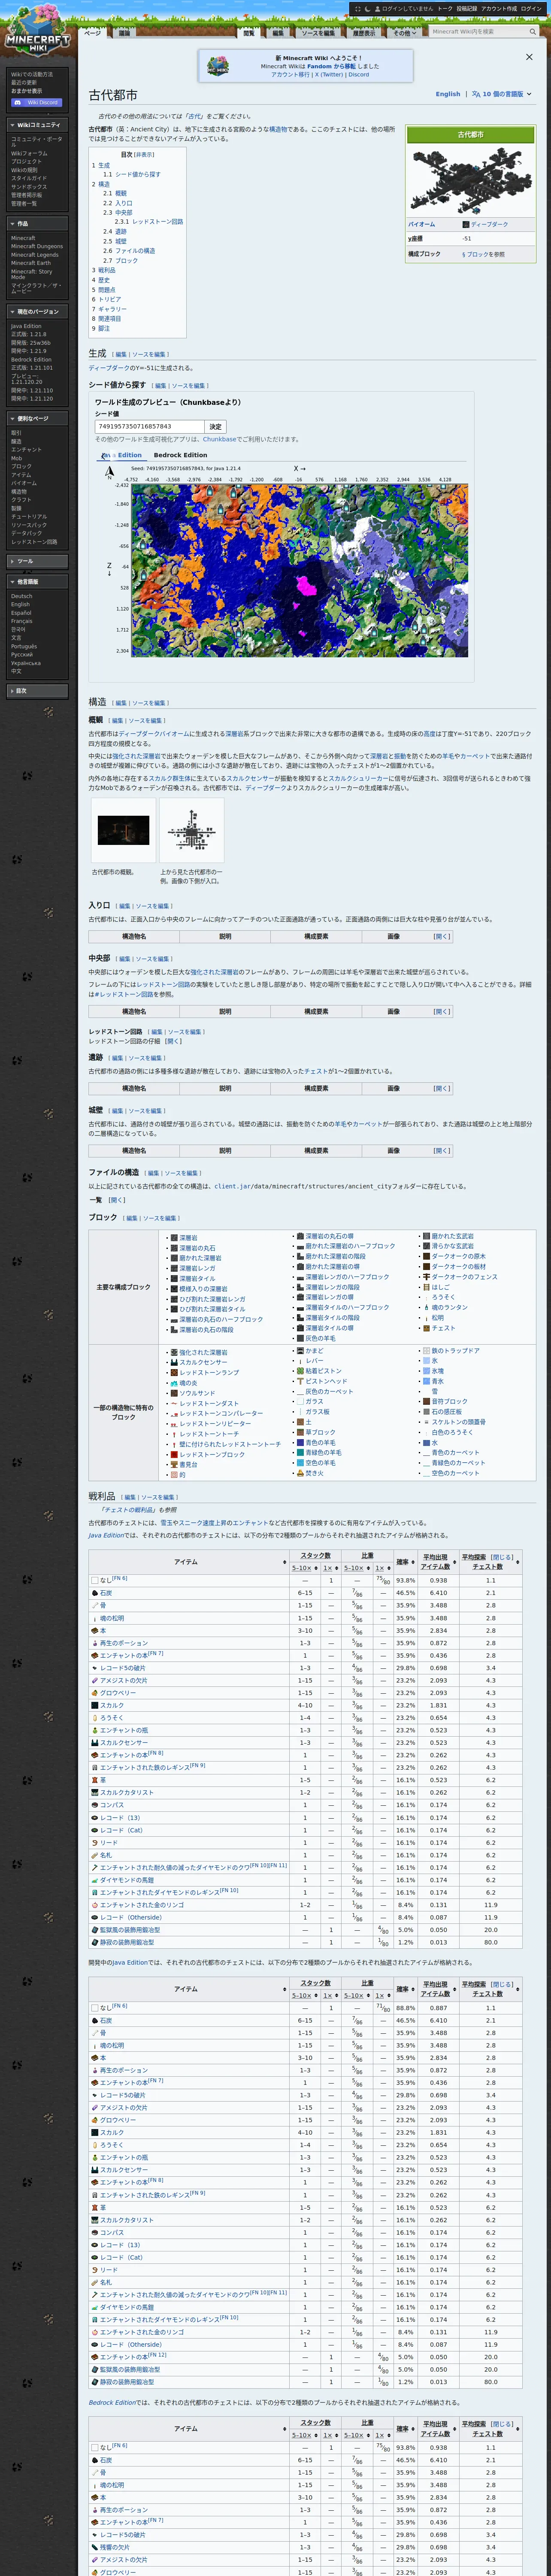Screen dimensions: 551x2576
Task: Expand the 城壁 structure table with 開く
Action: 441,1151
